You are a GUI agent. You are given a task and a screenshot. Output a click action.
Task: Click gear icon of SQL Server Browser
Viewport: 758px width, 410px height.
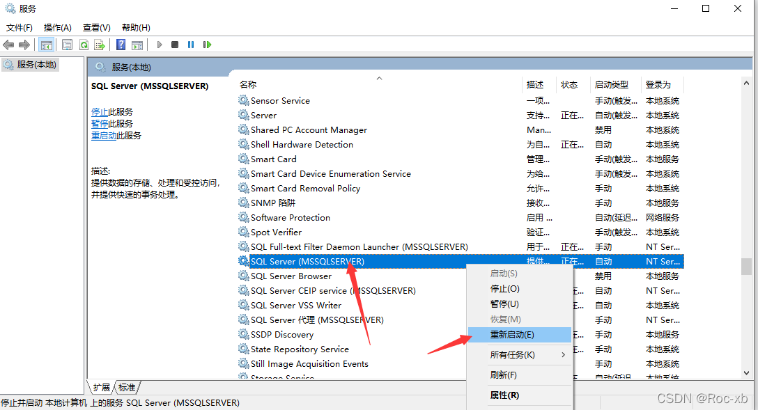[243, 276]
